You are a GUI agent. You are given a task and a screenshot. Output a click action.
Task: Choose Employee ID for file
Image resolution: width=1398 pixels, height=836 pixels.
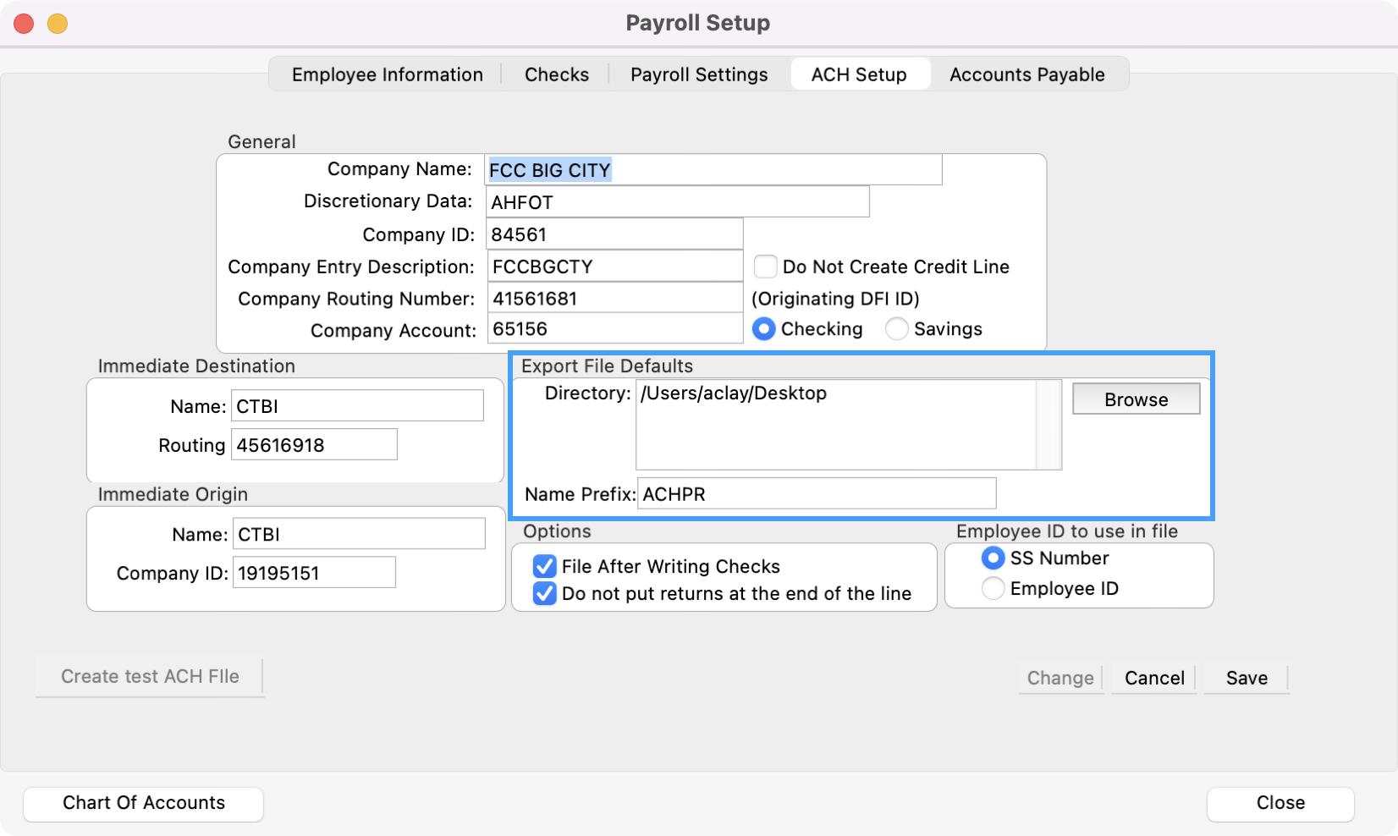(993, 588)
